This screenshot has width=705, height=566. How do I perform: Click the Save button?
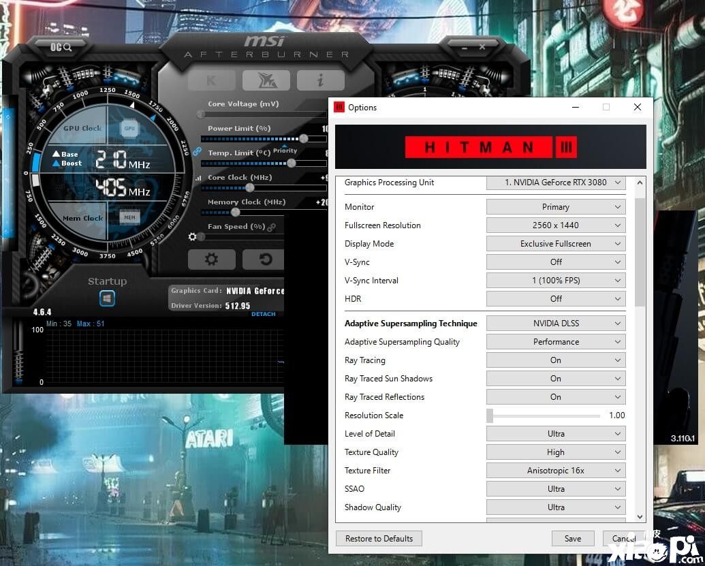click(573, 539)
